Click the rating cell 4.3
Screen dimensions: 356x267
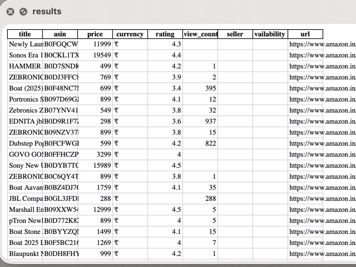coord(165,44)
